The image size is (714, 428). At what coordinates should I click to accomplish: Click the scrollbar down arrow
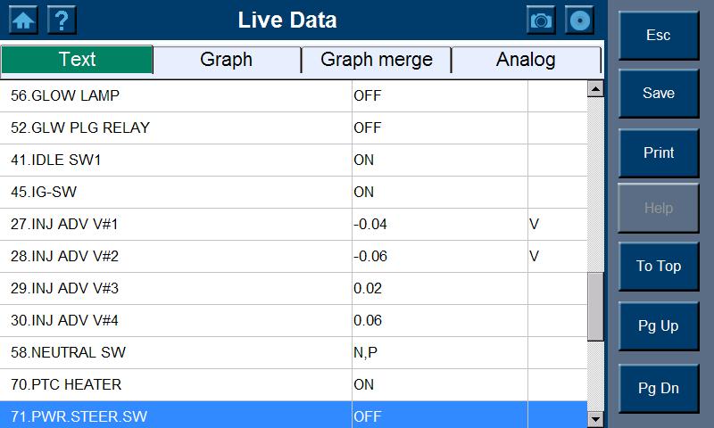595,418
